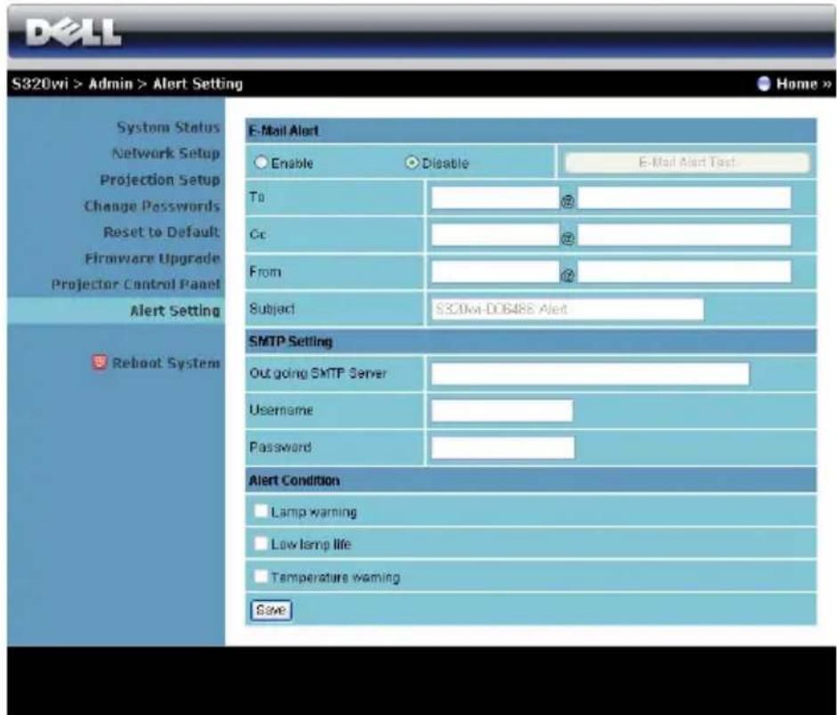Select Reset to Default

tap(161, 232)
